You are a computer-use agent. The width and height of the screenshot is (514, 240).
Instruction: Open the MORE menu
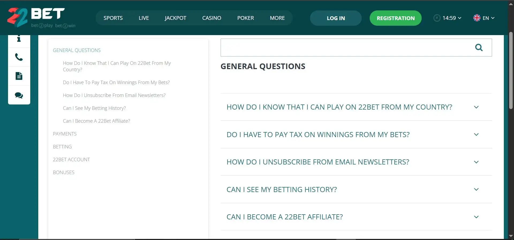pyautogui.click(x=277, y=18)
